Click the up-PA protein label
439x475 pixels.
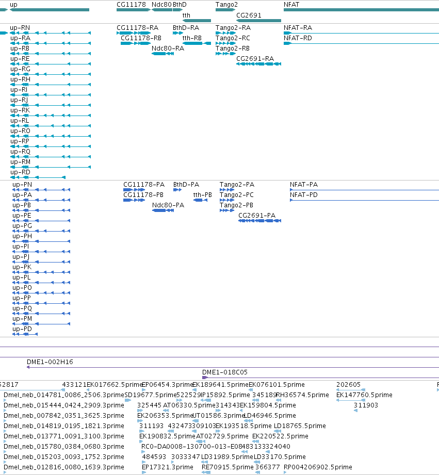click(22, 195)
